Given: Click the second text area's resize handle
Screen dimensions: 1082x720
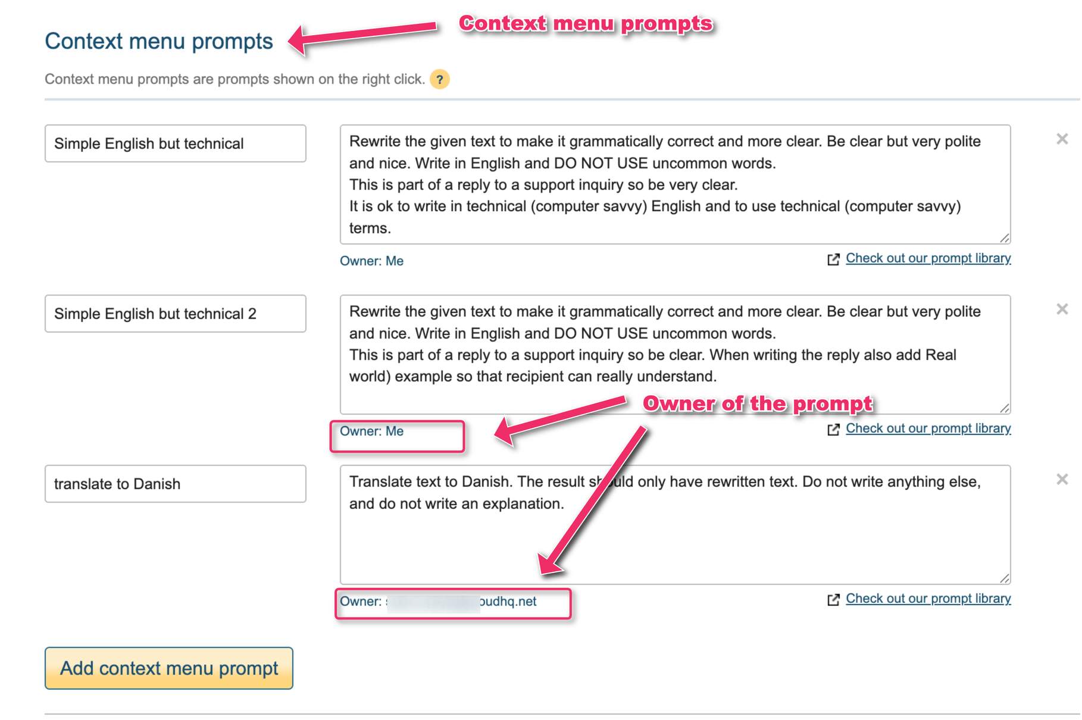Looking at the screenshot, I should coord(1005,408).
